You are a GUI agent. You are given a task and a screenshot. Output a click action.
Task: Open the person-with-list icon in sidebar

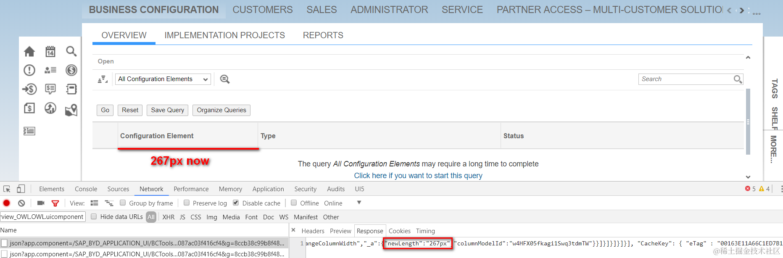click(x=50, y=70)
